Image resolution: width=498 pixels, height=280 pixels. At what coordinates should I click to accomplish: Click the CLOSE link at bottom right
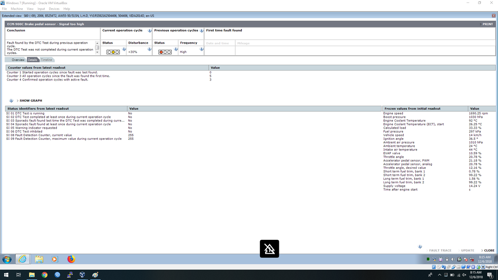[488, 251]
